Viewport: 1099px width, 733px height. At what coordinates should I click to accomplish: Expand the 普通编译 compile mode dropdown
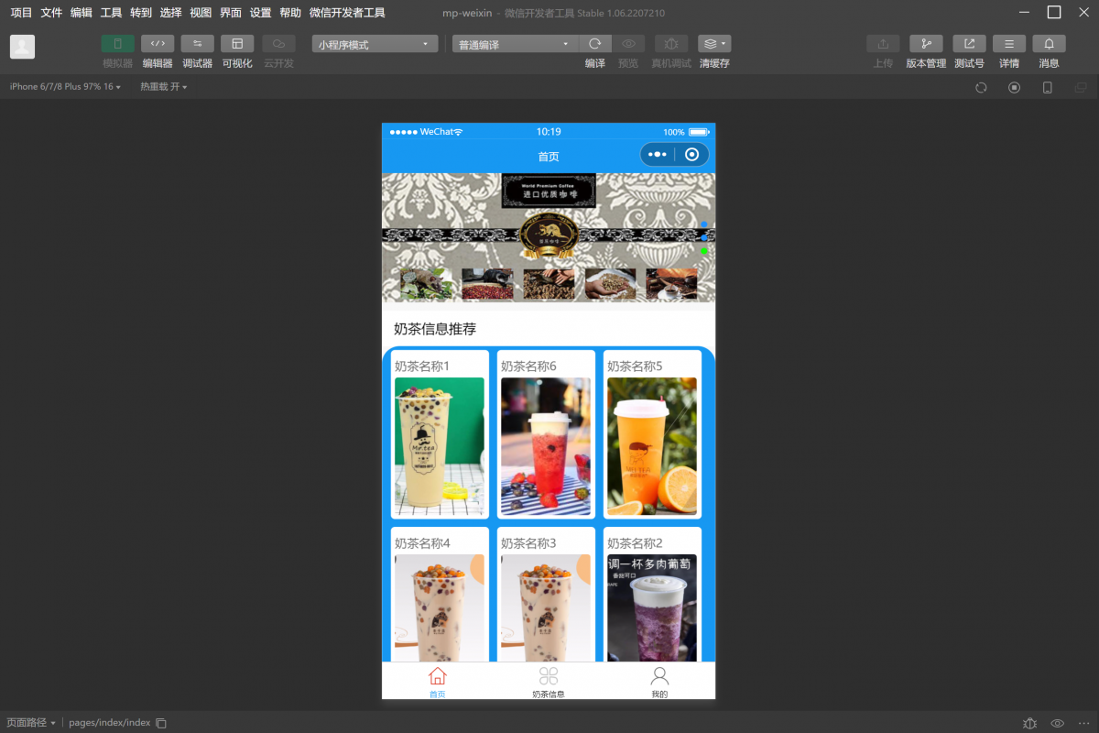(x=515, y=44)
